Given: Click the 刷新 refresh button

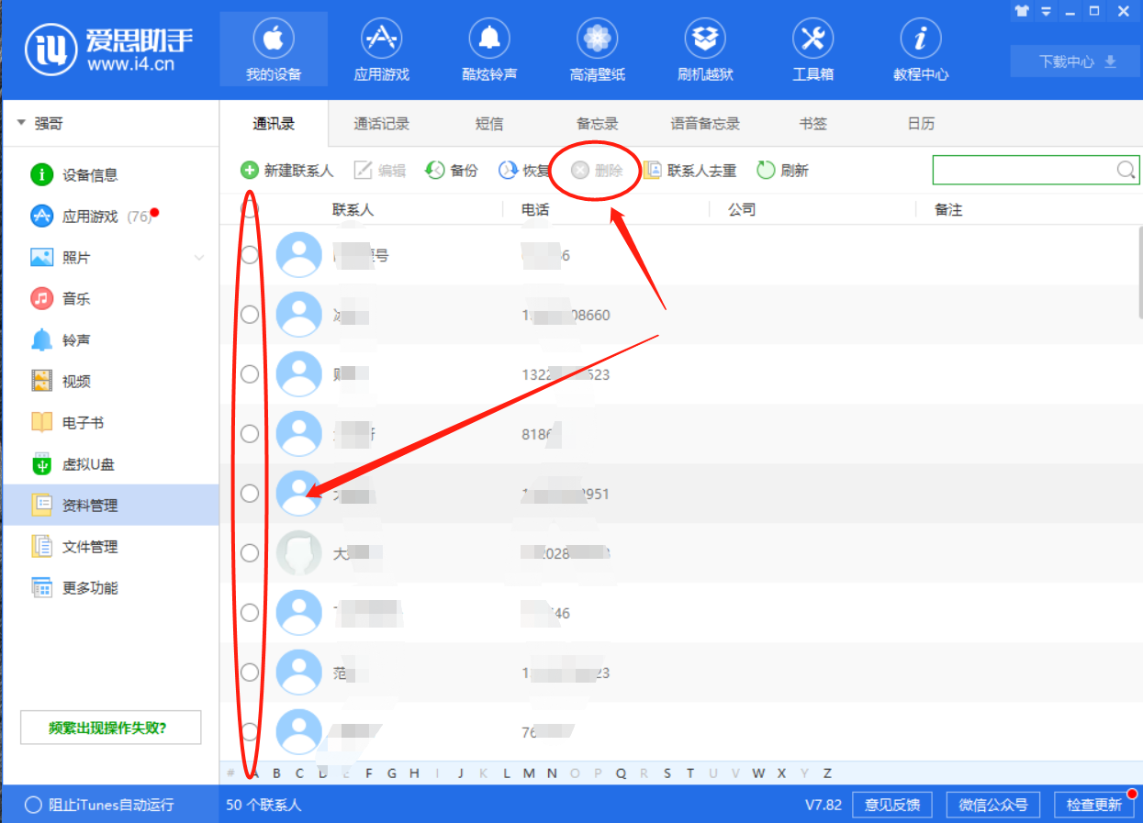Looking at the screenshot, I should (x=782, y=171).
